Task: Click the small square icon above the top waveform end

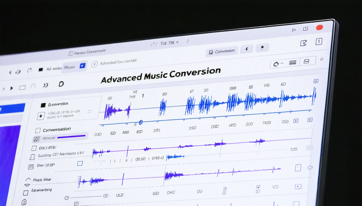Action: click(316, 81)
